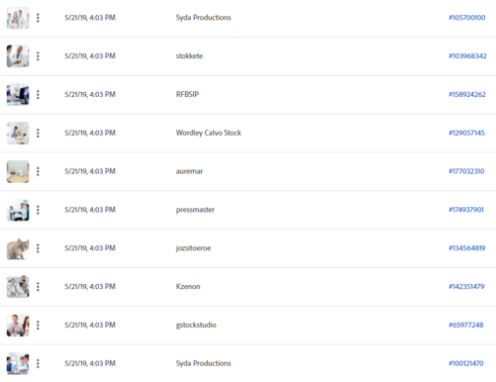Open the options menu for Wordley Calvo Stock
496x382 pixels.
[x=38, y=133]
